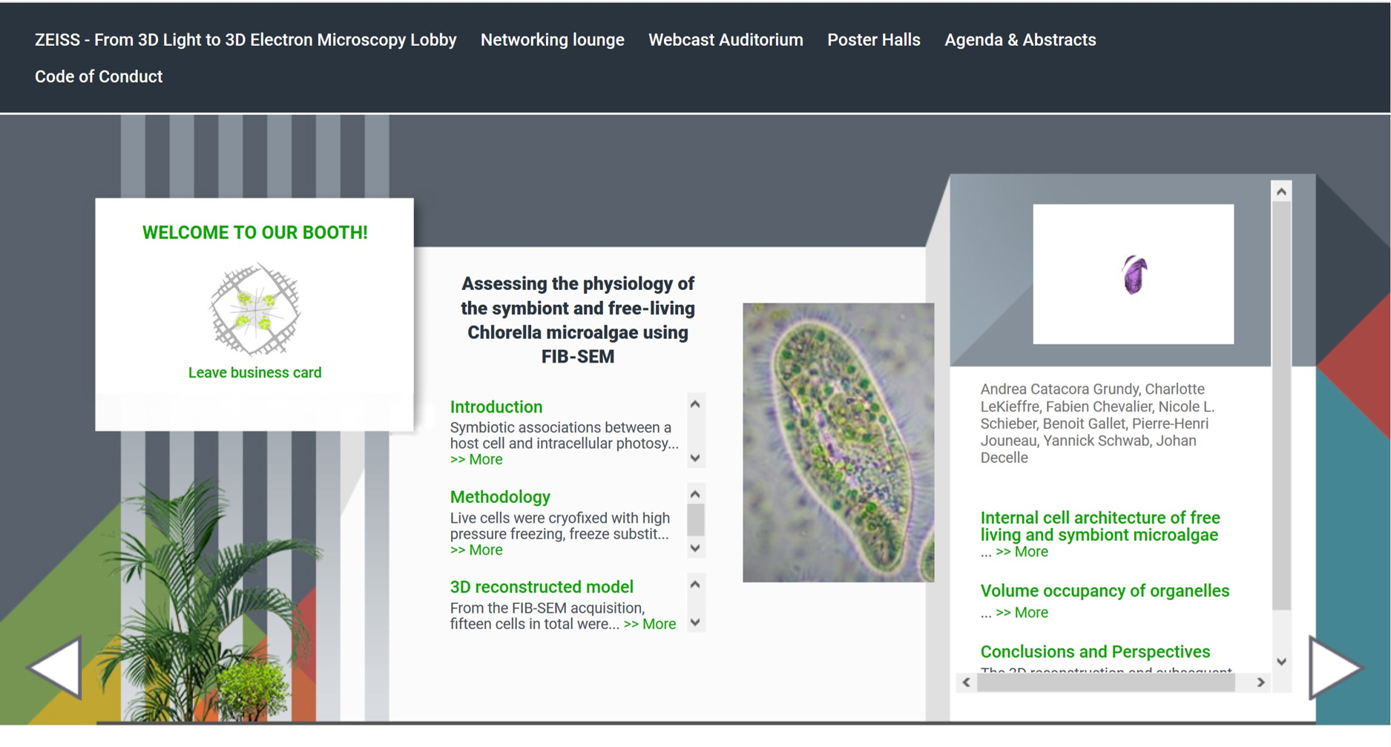The width and height of the screenshot is (1391, 747).
Task: Expand Volume occupancy of organelles via More
Action: (x=1023, y=612)
